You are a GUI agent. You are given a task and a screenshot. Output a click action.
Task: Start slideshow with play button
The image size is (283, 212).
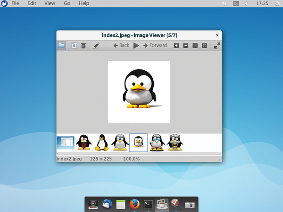136,45
